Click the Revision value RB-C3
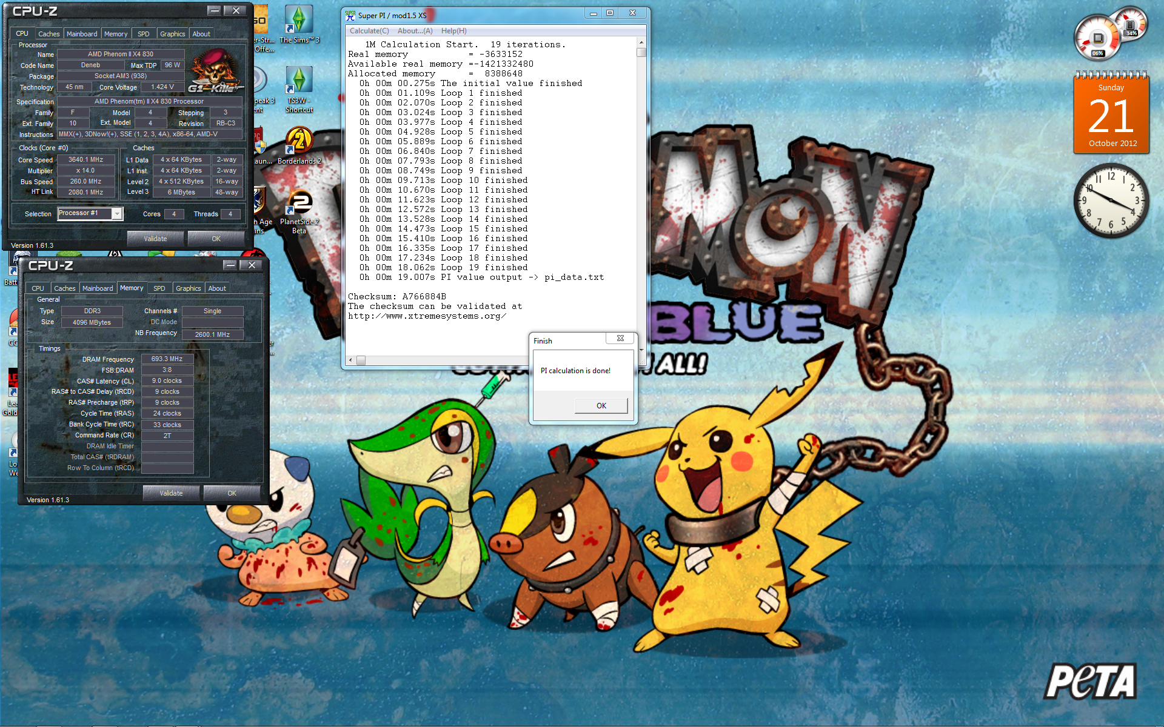This screenshot has height=727, width=1164. [226, 124]
